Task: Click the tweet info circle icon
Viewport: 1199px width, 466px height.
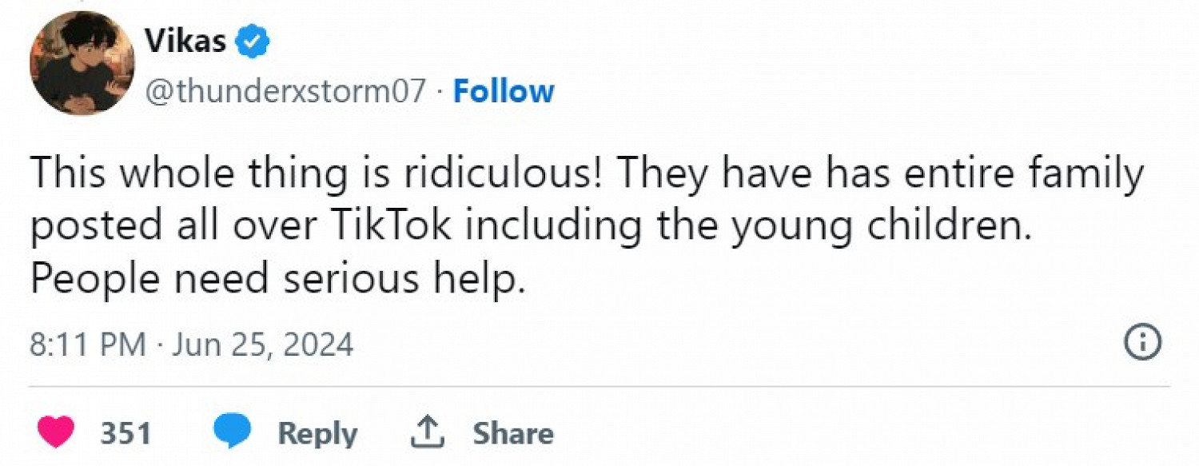Action: coord(1142,343)
